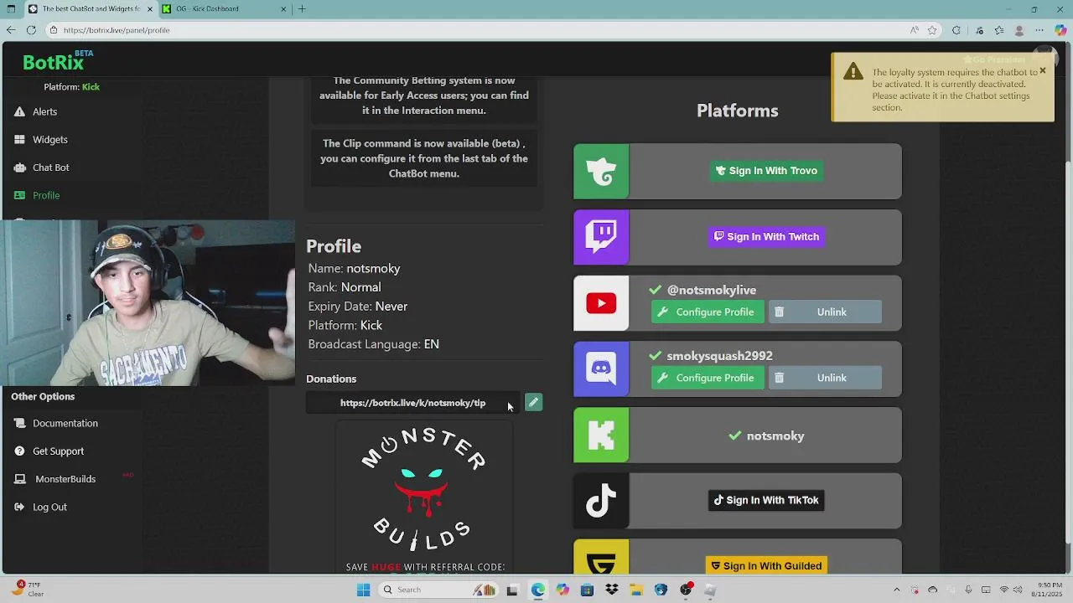Click the MonsterBuilds referral banner image
This screenshot has width=1073, height=603.
click(423, 498)
